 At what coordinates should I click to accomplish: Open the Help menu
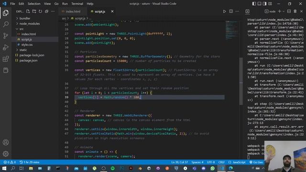coord(90,4)
